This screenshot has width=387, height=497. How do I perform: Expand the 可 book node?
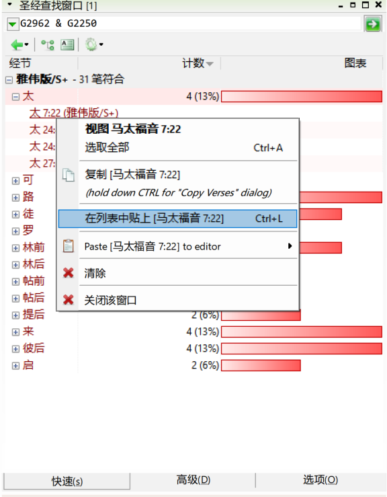point(15,181)
